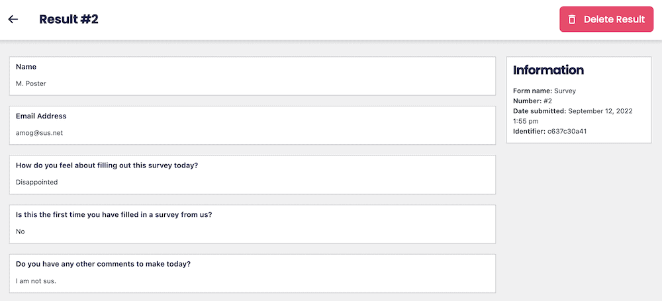This screenshot has width=662, height=301.
Task: Click the survey feeling question heading
Action: tap(107, 165)
